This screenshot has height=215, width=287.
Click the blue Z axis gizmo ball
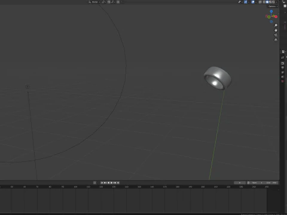click(271, 11)
